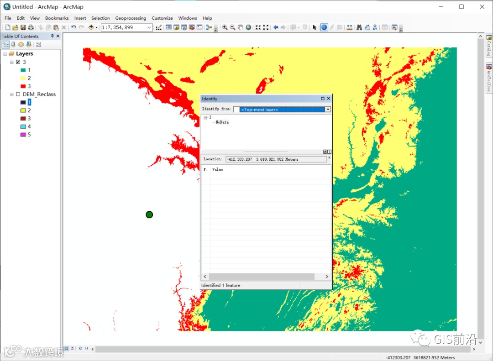Image resolution: width=493 pixels, height=361 pixels.
Task: Go back to previous extent arrow
Action: [276, 27]
